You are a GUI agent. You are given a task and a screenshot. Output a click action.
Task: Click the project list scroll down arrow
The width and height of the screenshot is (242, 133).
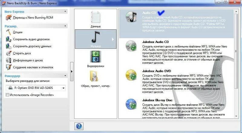[236, 116]
